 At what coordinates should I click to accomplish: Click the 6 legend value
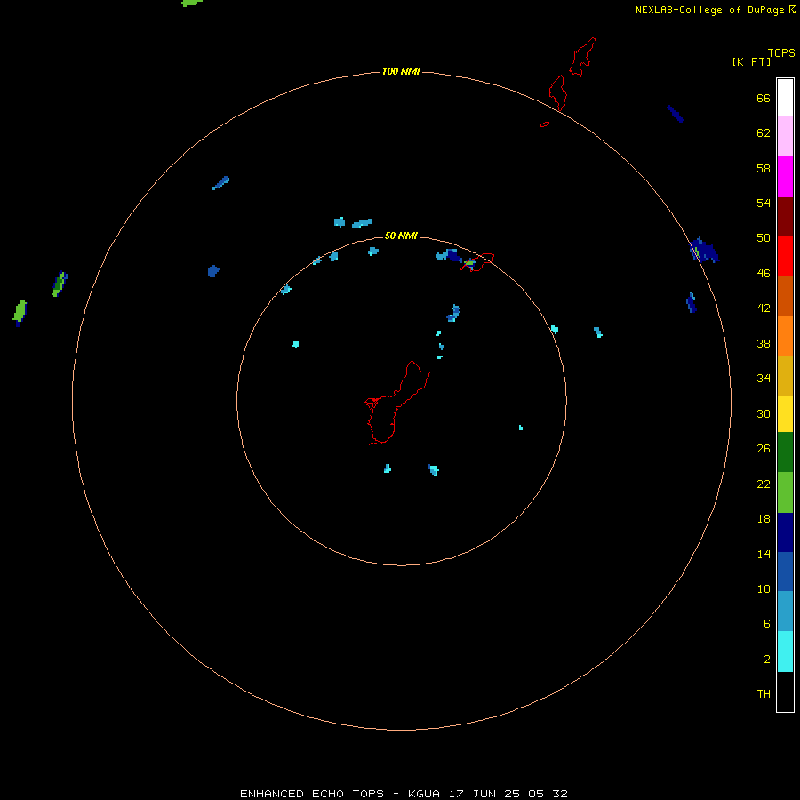click(x=767, y=624)
